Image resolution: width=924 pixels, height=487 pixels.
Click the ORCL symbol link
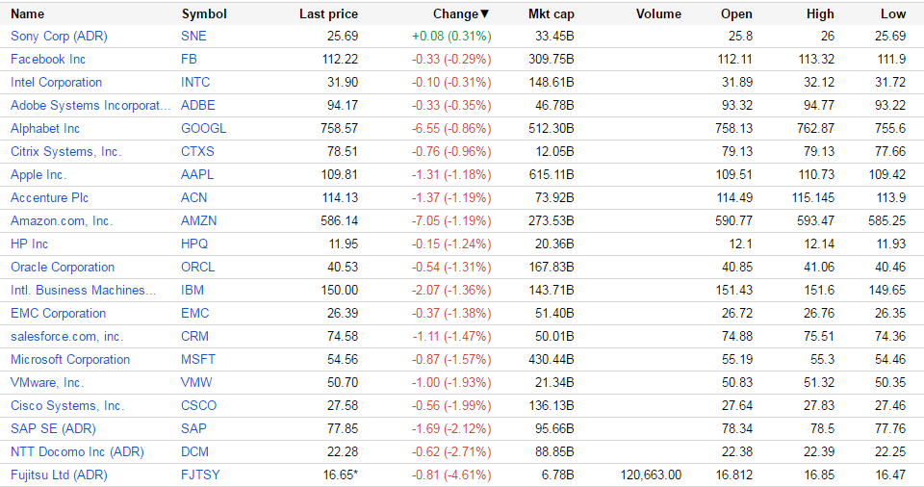click(197, 268)
